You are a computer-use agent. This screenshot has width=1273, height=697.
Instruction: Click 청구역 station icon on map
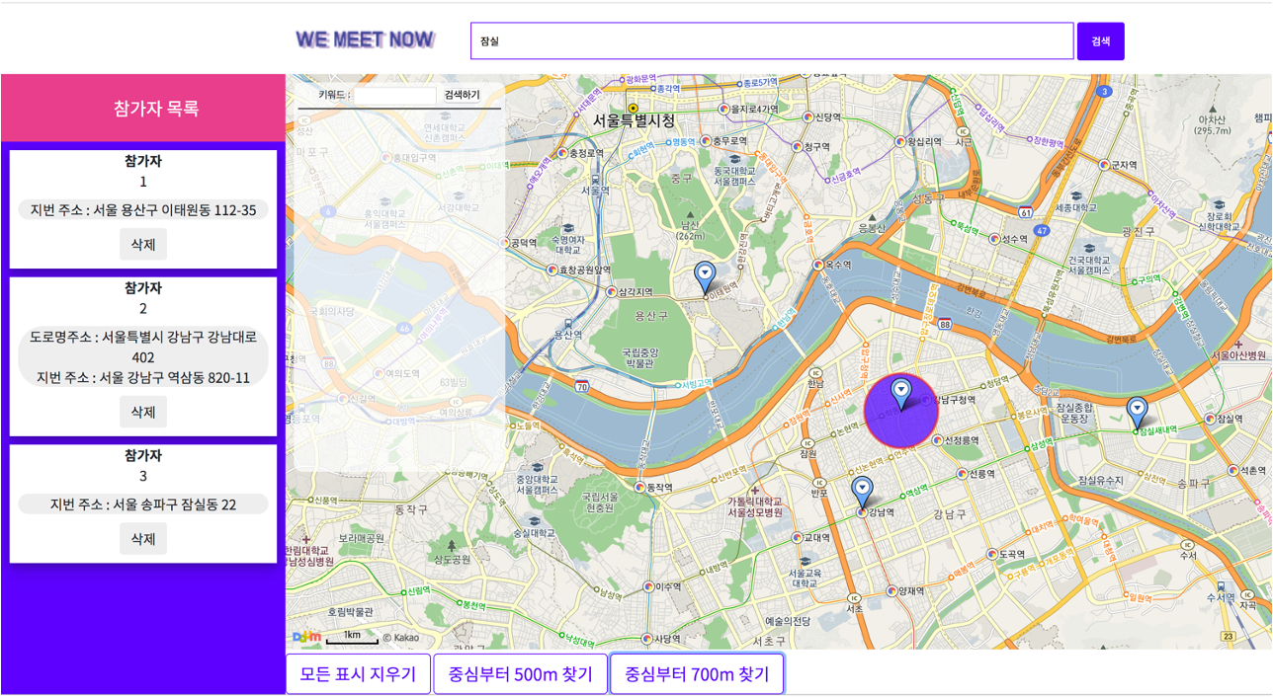(797, 147)
